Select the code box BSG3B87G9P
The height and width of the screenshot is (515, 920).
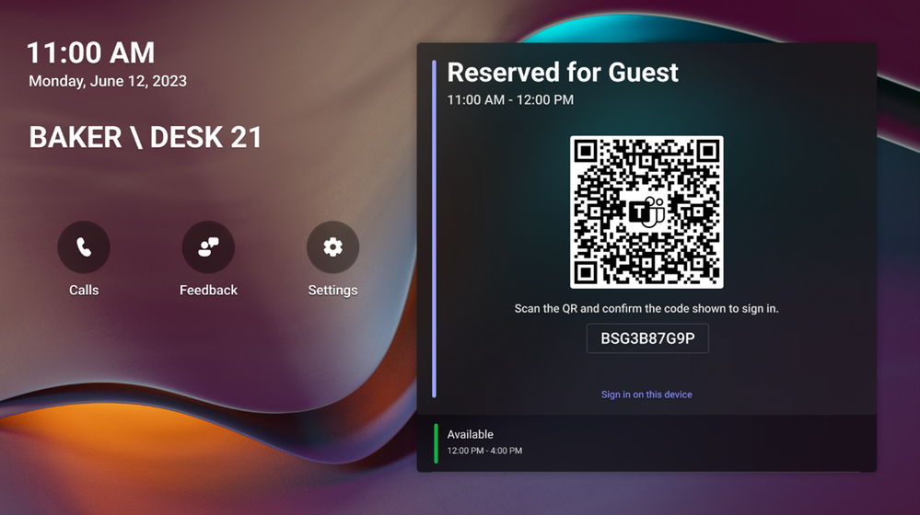click(x=647, y=338)
